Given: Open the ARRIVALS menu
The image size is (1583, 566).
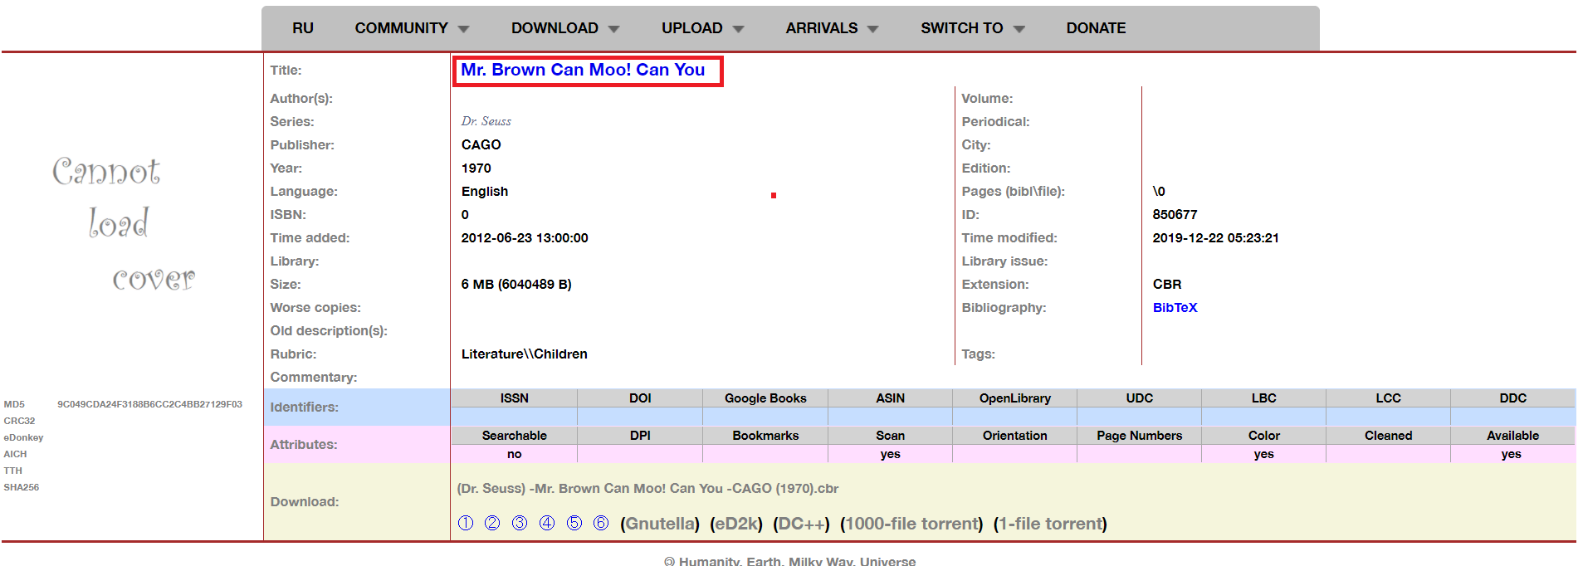Looking at the screenshot, I should point(822,28).
